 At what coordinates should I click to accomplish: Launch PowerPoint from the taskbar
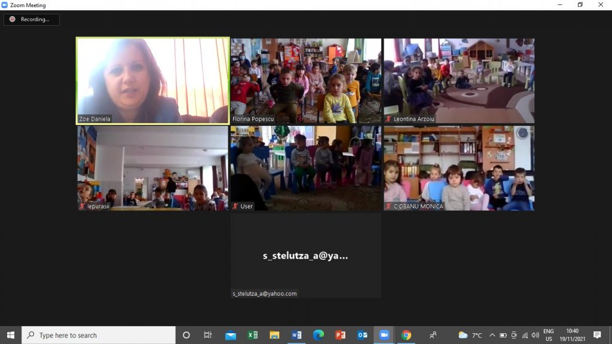pyautogui.click(x=340, y=335)
